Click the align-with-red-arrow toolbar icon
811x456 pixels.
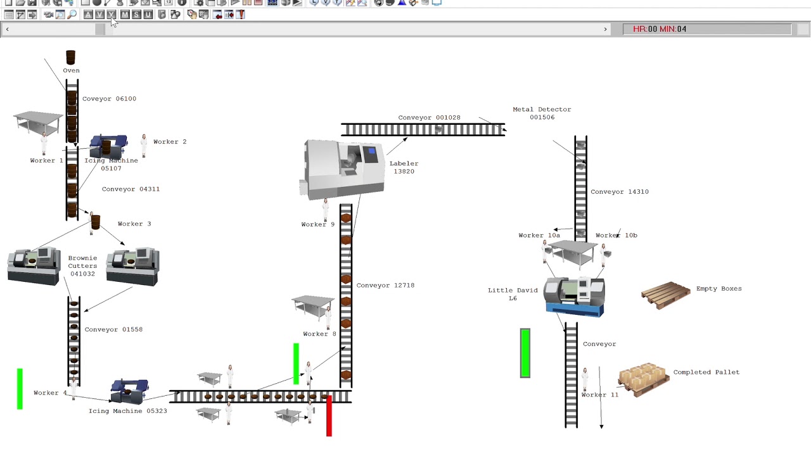pos(229,15)
